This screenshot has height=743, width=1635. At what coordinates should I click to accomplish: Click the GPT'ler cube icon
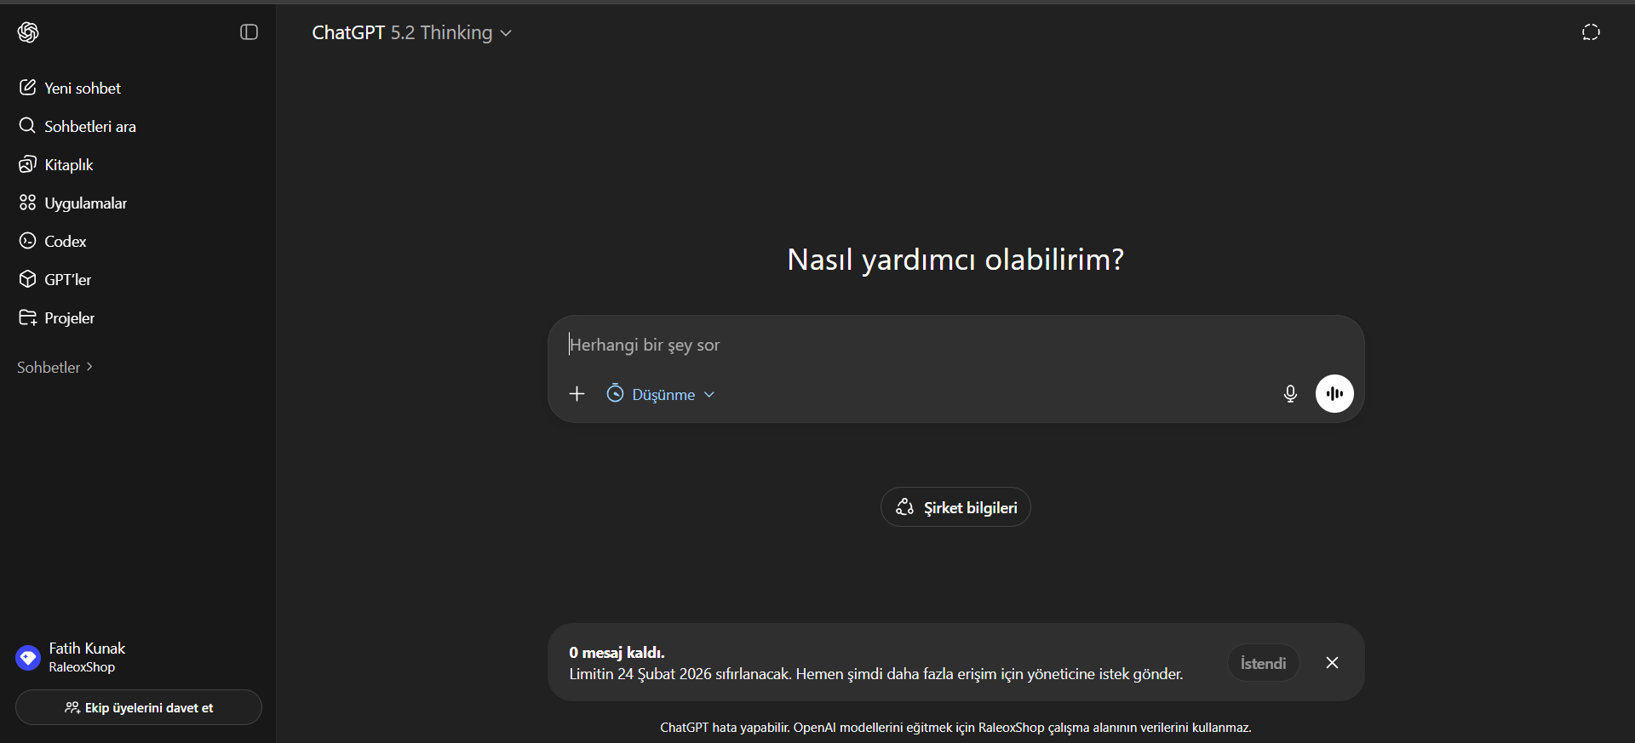[x=27, y=279]
